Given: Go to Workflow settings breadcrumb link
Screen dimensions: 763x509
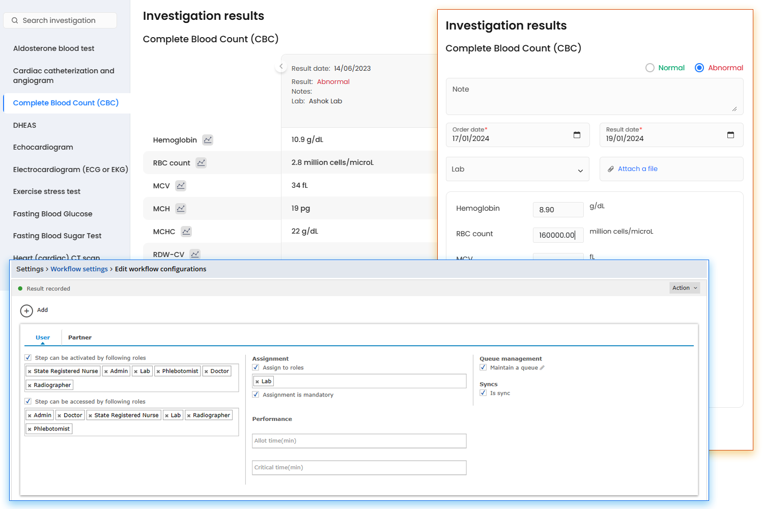Looking at the screenshot, I should [x=79, y=269].
